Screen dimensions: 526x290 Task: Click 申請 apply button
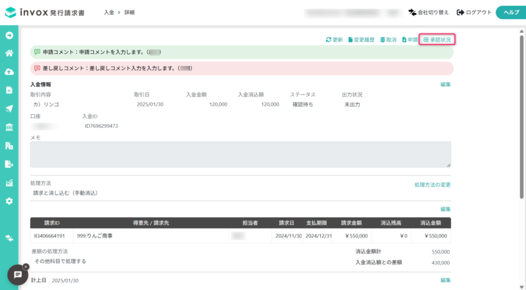point(410,40)
